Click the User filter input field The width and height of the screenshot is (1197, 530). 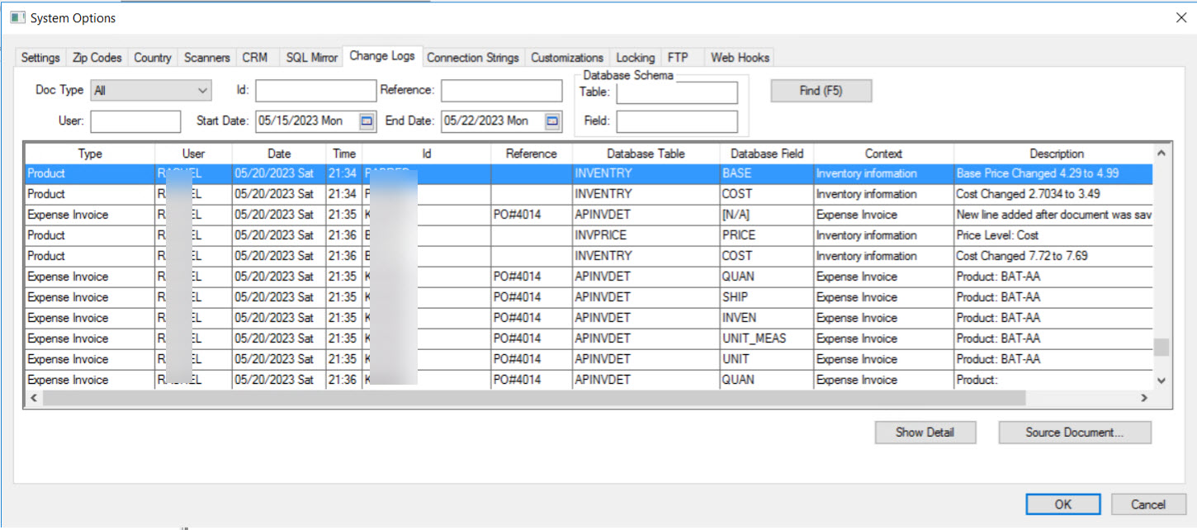pyautogui.click(x=135, y=121)
